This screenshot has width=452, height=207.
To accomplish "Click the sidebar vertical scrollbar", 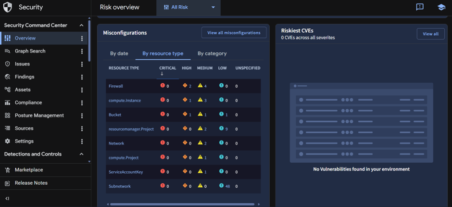I will click(89, 40).
